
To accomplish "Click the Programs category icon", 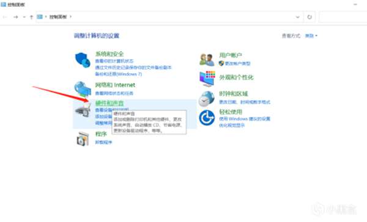I will (83, 139).
